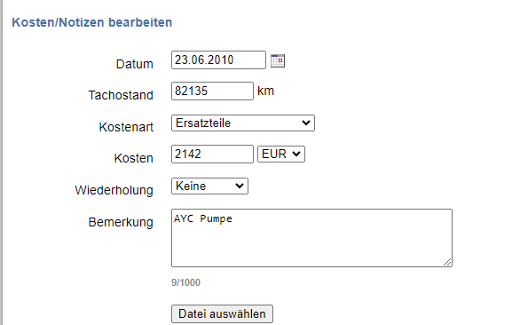Screen dimensions: 512x325
Task: Click inside the Bemerkung text area
Action: coord(311,238)
